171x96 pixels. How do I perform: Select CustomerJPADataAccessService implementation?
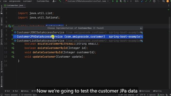coord(78,37)
